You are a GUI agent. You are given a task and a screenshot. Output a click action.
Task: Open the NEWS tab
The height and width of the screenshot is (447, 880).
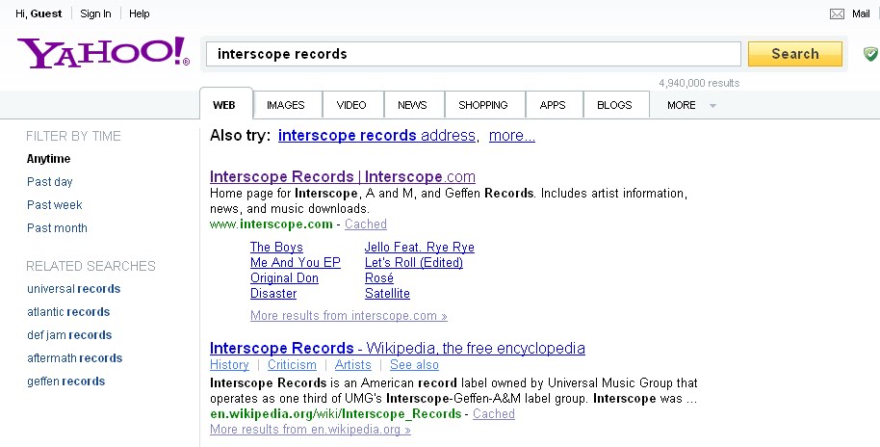coord(412,105)
